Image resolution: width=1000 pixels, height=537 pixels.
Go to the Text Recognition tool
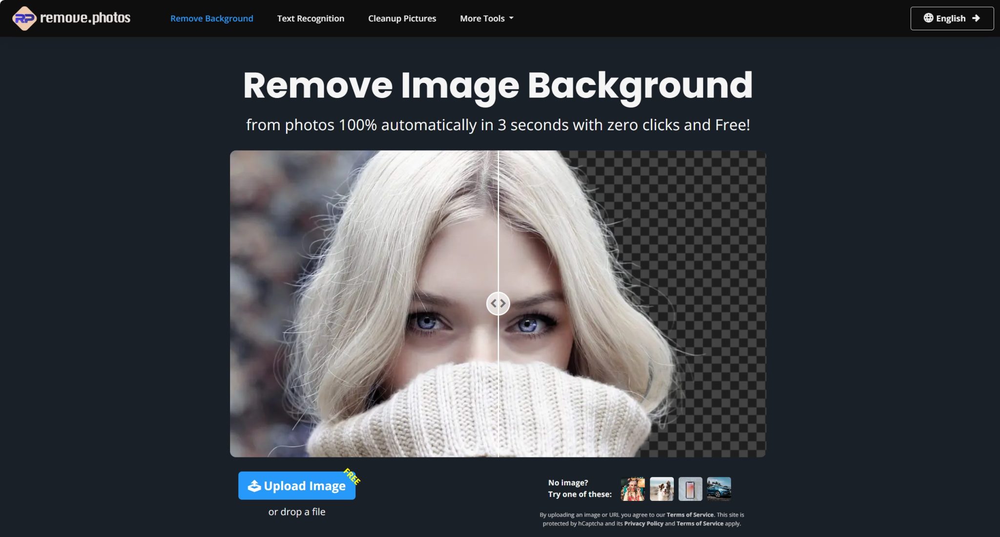coord(311,19)
